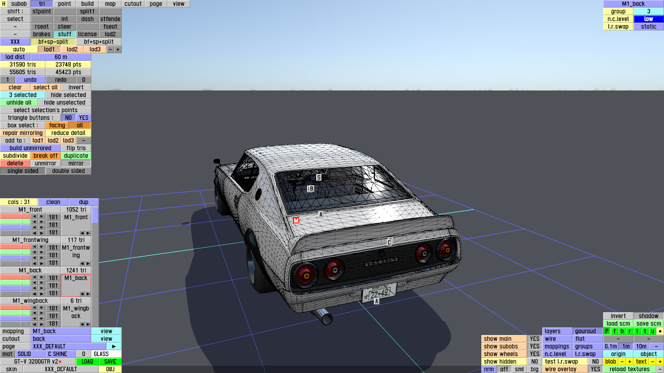This screenshot has height=373, width=664.
Task: Switch to the map tab
Action: click(110, 4)
